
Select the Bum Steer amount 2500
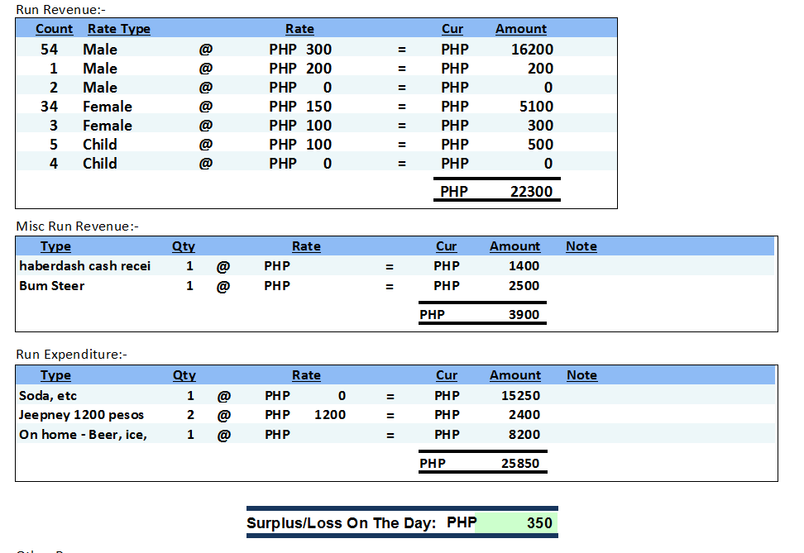coord(524,286)
